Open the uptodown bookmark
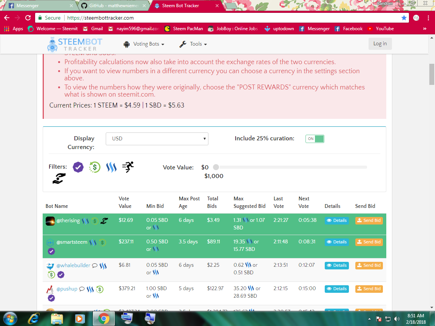 (x=279, y=29)
